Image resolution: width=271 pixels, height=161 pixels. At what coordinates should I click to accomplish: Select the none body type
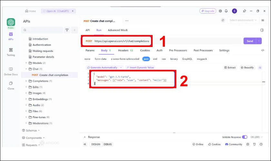(x=87, y=59)
